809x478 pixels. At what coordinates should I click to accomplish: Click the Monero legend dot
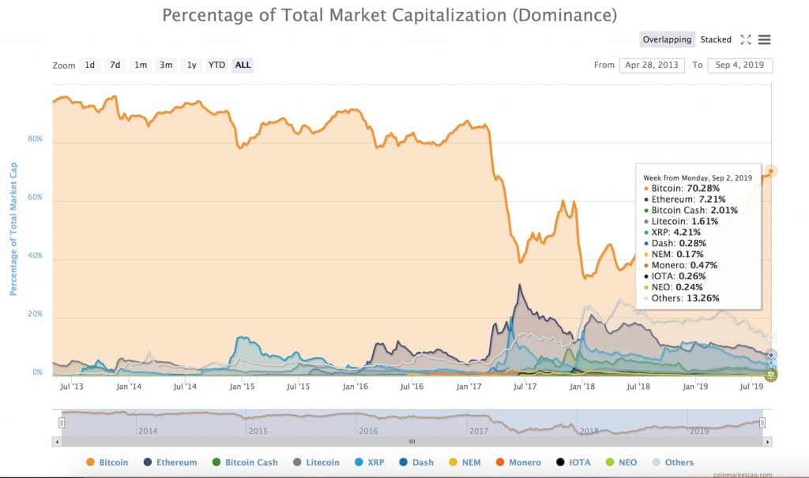coord(499,462)
